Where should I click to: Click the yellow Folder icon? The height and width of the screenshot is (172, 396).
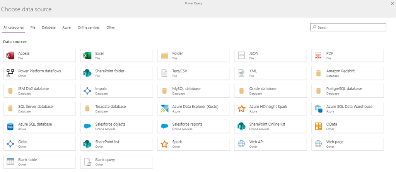(164, 56)
